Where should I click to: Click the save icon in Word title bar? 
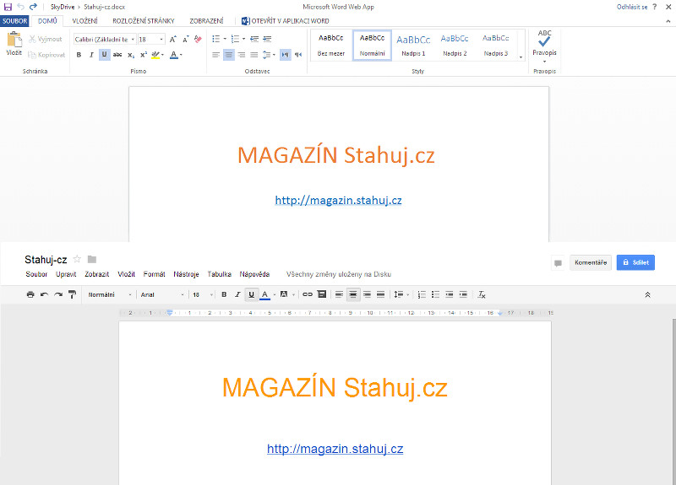pos(8,7)
